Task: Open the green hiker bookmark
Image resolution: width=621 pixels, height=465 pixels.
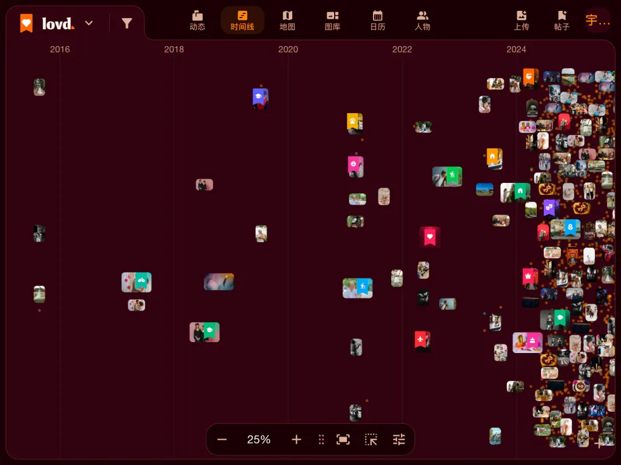Action: (452, 175)
